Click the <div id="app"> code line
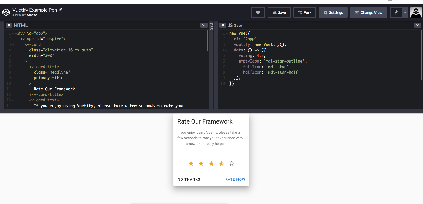This screenshot has height=204, width=423. [31, 33]
